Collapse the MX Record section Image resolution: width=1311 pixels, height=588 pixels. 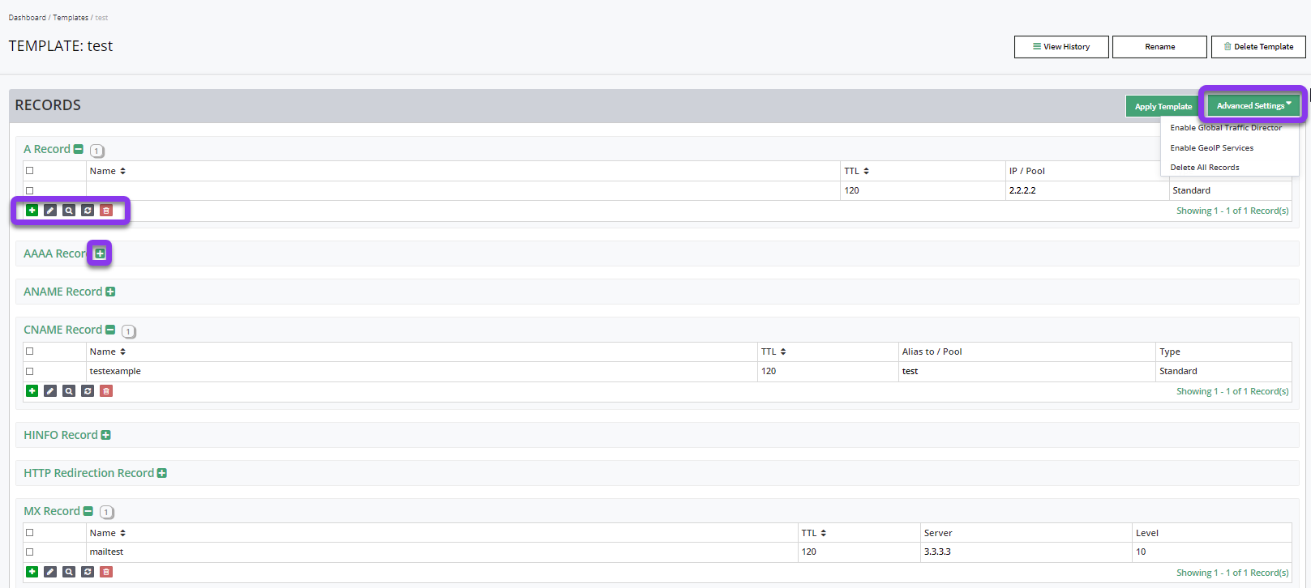pos(88,511)
